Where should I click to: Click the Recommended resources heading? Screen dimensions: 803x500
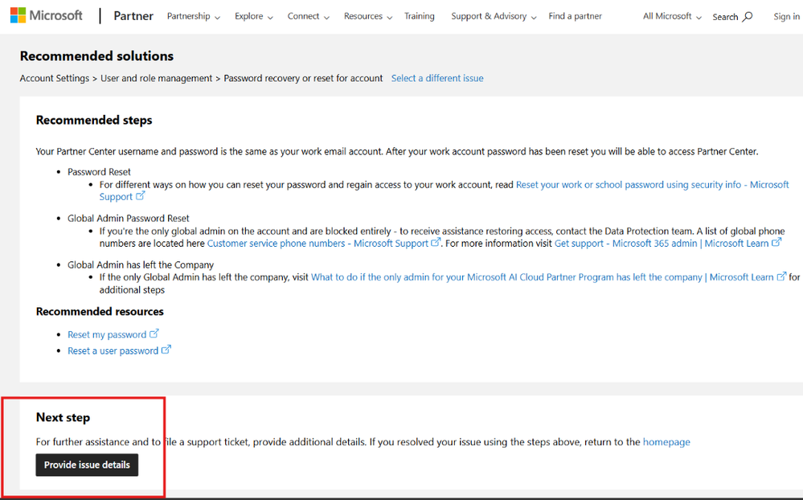(x=100, y=311)
